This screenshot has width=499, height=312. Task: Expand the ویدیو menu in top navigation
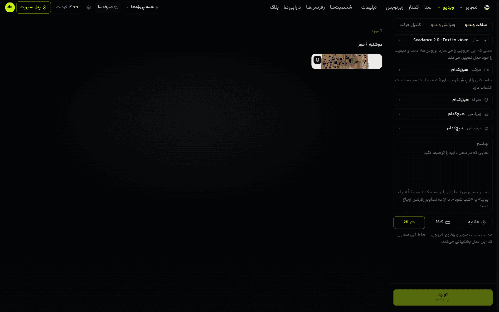pyautogui.click(x=446, y=7)
